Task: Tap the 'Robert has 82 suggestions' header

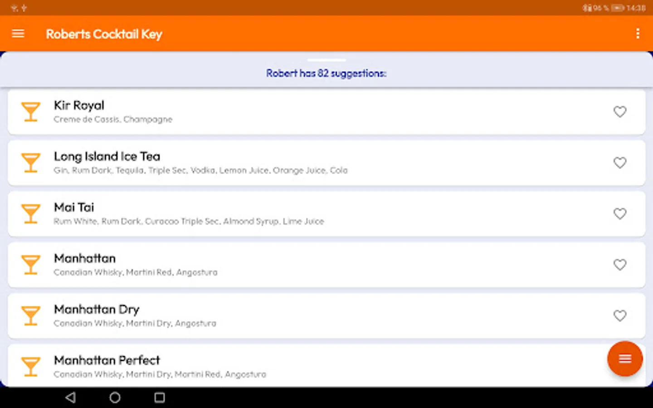Action: [326, 73]
